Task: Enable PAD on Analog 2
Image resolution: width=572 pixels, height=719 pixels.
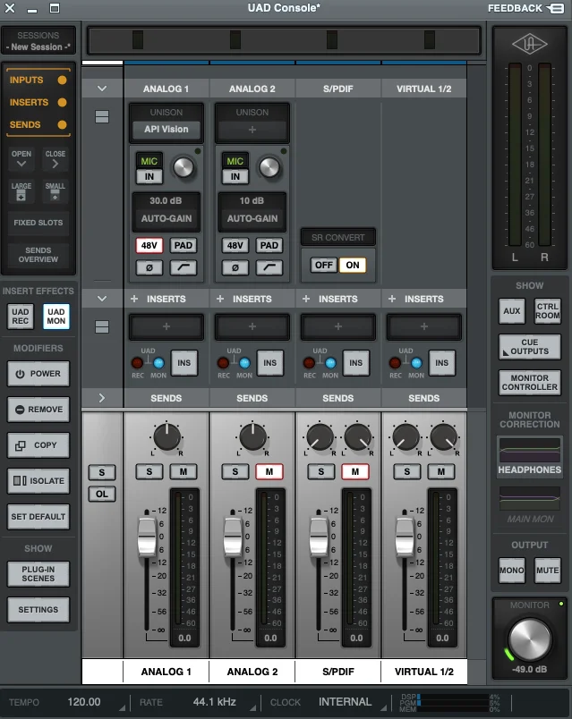Action: [x=269, y=245]
